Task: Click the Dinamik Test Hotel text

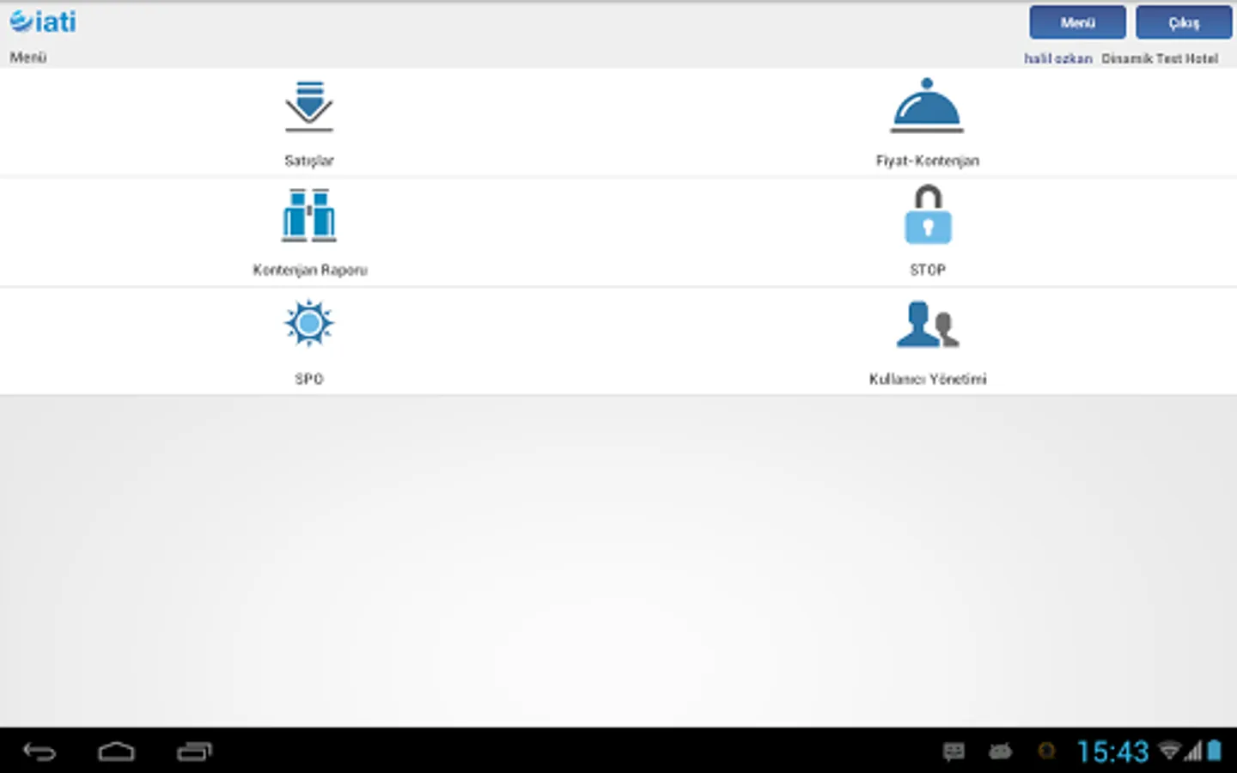Action: [1160, 58]
